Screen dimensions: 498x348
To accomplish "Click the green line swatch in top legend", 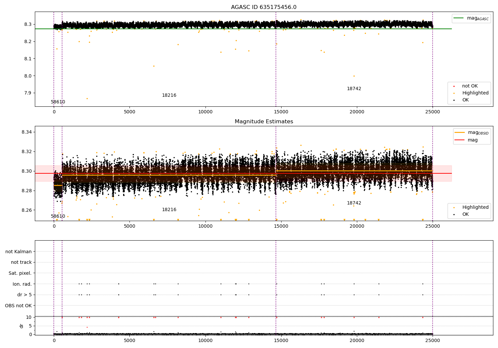I will pyautogui.click(x=459, y=18).
